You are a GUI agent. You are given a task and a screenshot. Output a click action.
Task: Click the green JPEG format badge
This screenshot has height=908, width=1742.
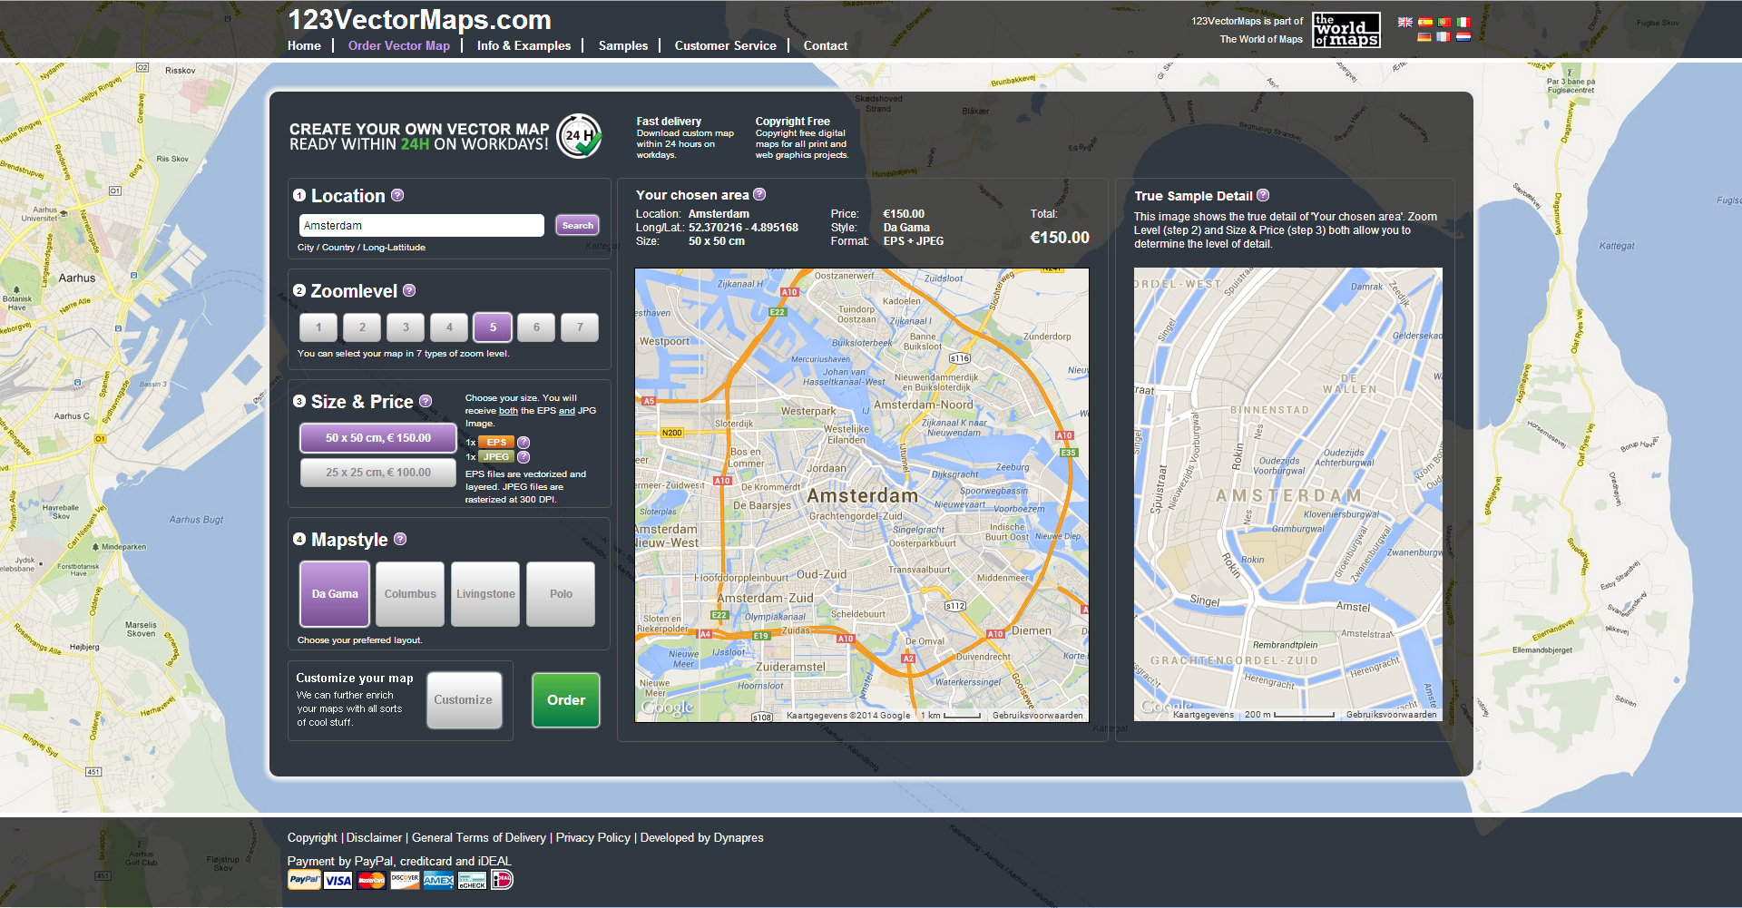point(496,457)
